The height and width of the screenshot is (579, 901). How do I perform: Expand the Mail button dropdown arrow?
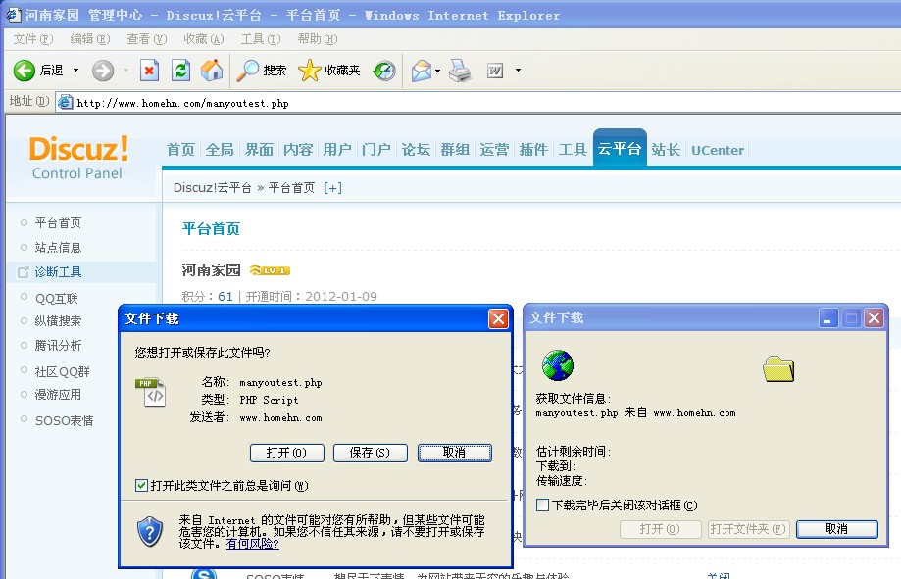pyautogui.click(x=437, y=71)
